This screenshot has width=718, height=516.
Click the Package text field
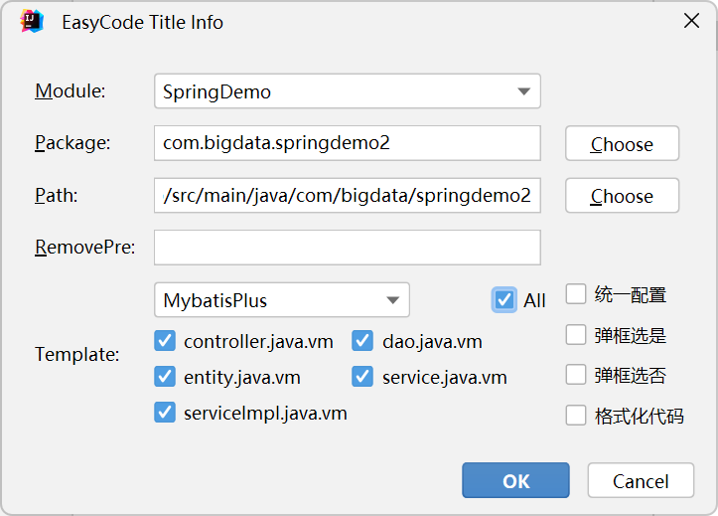347,143
